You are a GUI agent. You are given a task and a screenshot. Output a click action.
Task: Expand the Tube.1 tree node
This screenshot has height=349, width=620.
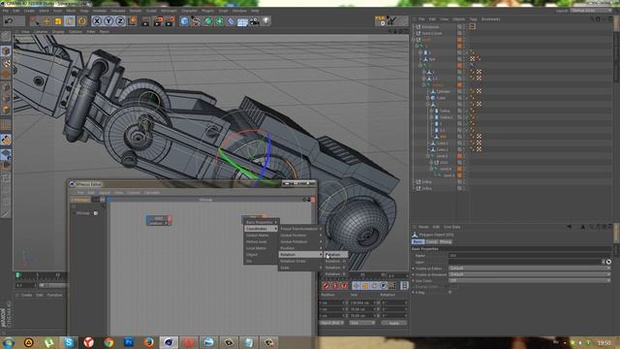click(x=431, y=117)
